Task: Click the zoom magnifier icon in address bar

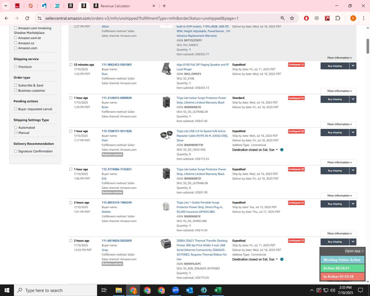Action: [x=283, y=18]
